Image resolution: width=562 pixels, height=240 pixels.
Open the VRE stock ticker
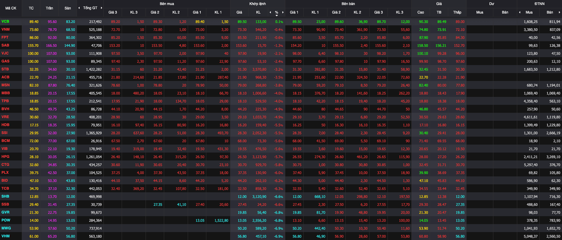tap(5, 117)
